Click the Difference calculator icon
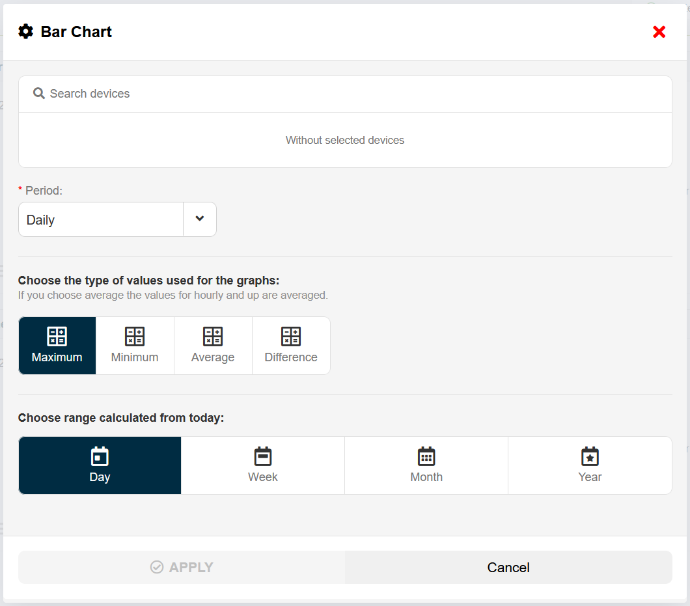The image size is (690, 606). pyautogui.click(x=291, y=337)
